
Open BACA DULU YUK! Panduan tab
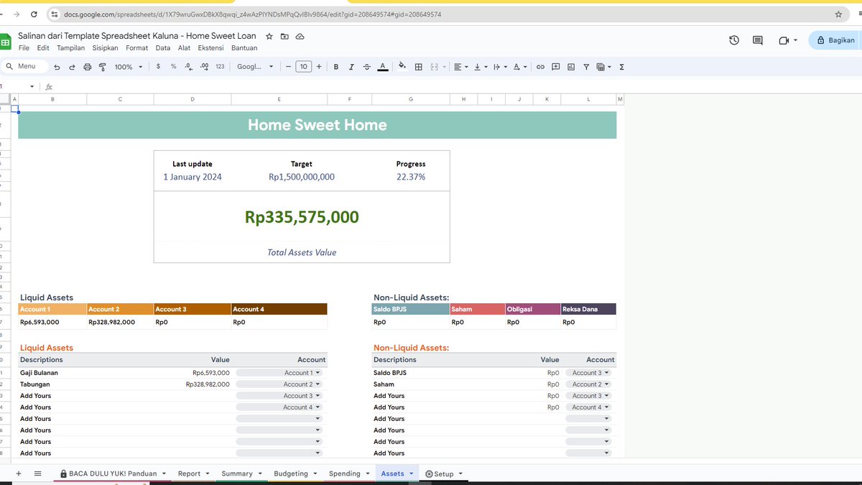click(113, 474)
